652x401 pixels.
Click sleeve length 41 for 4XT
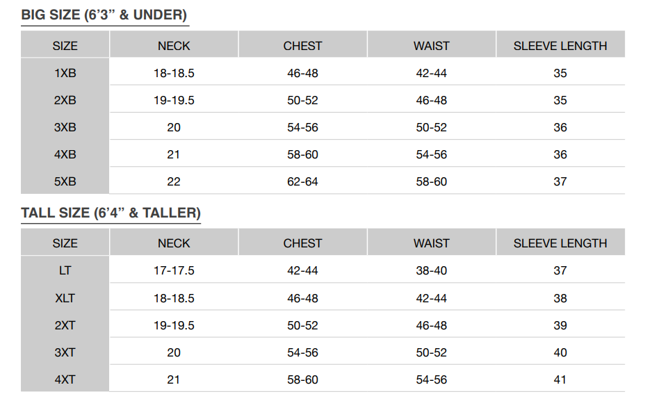point(560,379)
